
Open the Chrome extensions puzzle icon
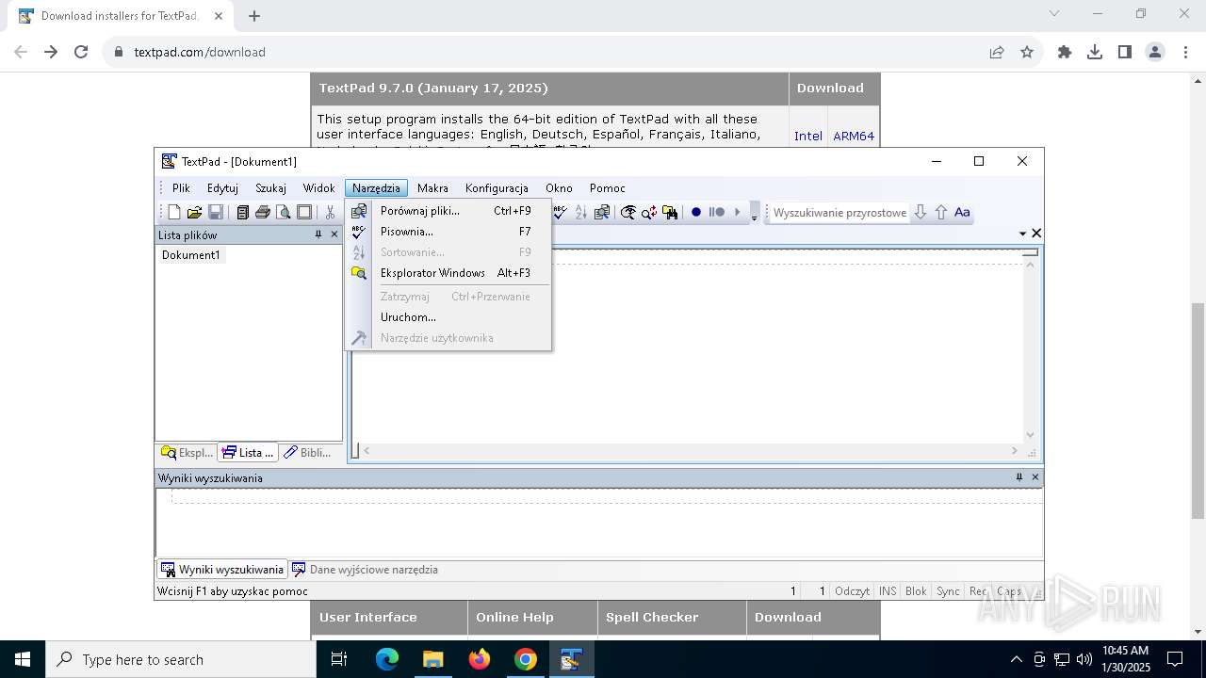[x=1065, y=52]
